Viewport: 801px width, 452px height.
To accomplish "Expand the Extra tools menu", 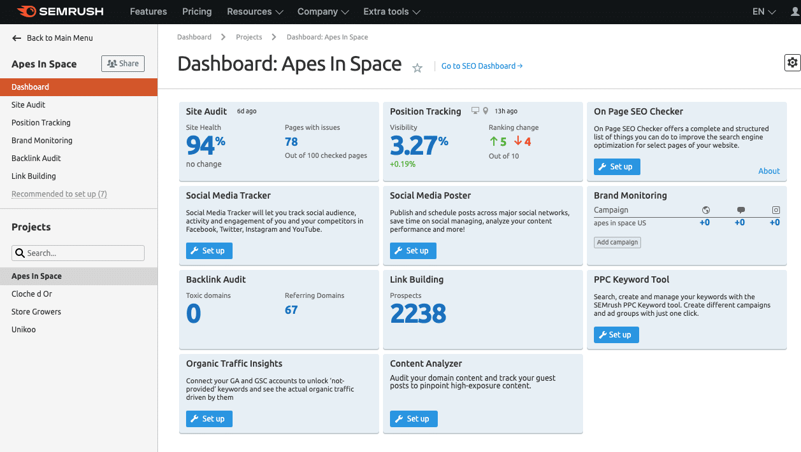I will (x=392, y=11).
